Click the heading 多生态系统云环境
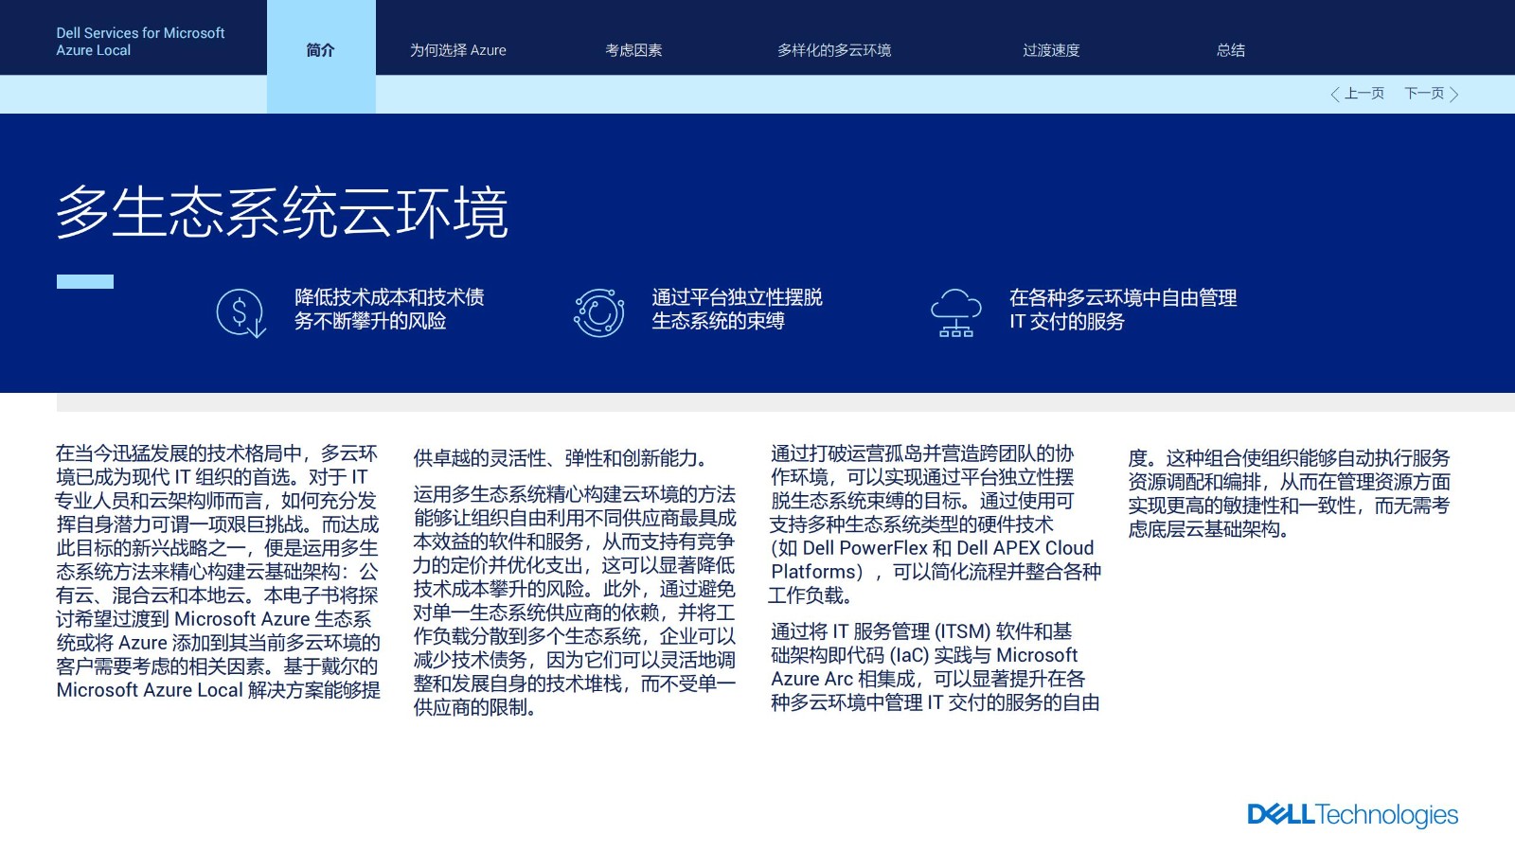The image size is (1515, 852). 282,212
